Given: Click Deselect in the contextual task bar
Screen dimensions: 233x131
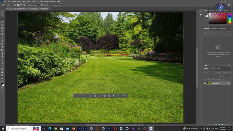Looking at the screenshot, I should tap(124, 96).
